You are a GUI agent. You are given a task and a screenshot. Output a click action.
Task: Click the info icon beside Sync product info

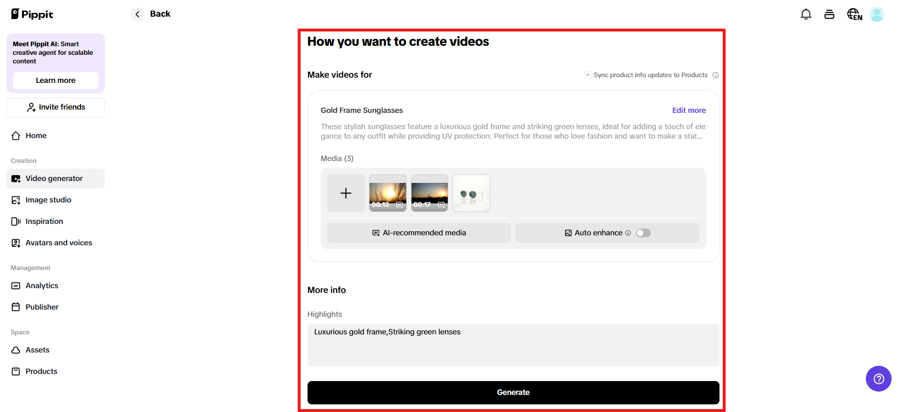click(x=716, y=75)
